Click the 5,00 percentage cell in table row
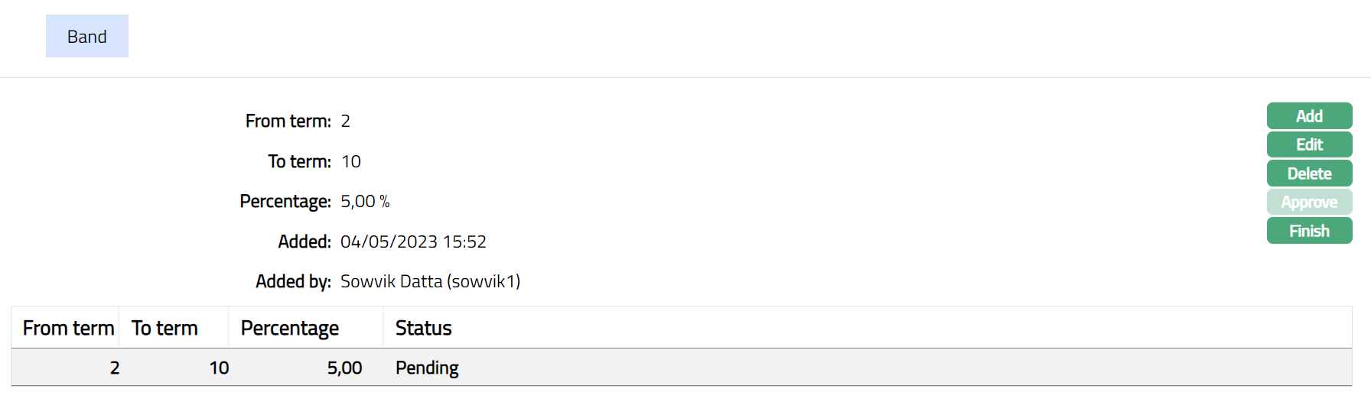1371x402 pixels. 344,368
